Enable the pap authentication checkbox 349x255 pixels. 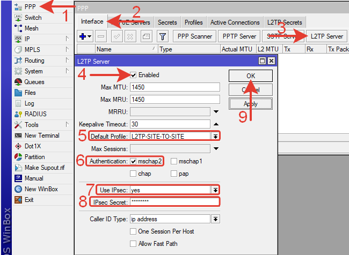tap(174, 174)
